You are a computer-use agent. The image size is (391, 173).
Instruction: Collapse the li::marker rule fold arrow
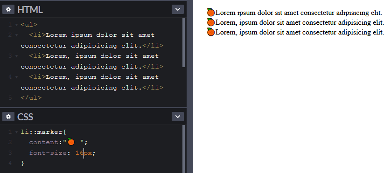click(16, 132)
